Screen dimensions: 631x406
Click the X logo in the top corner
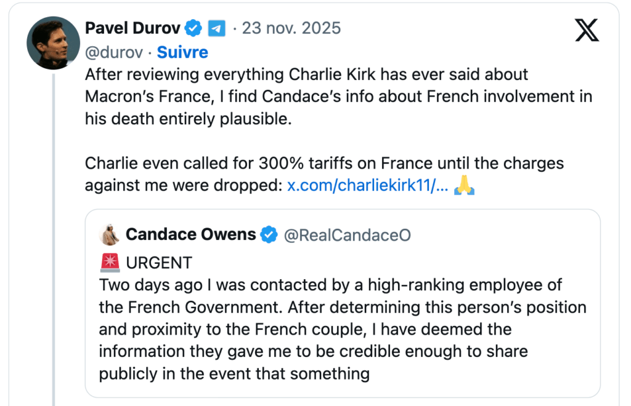[x=587, y=29]
